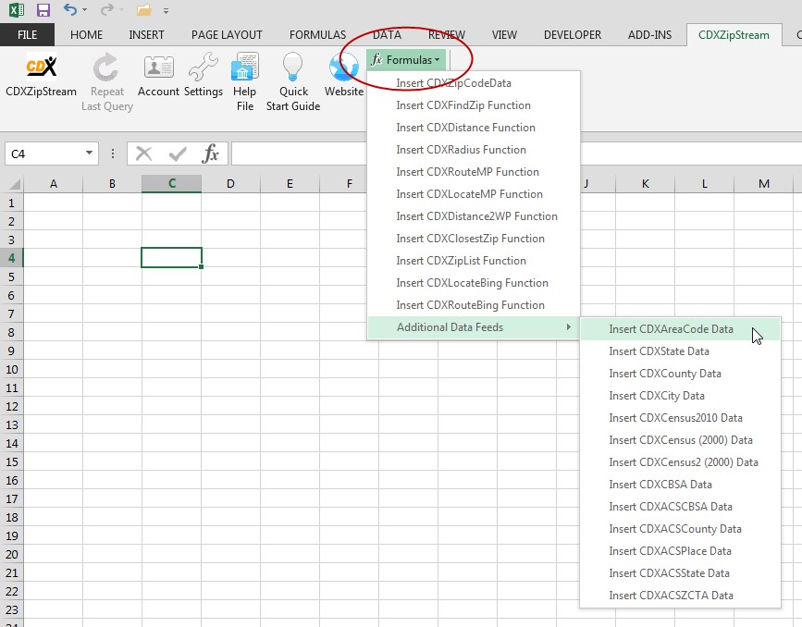Choose Insert CDXFindZip Function
Viewport: 802px width, 627px height.
click(474, 105)
